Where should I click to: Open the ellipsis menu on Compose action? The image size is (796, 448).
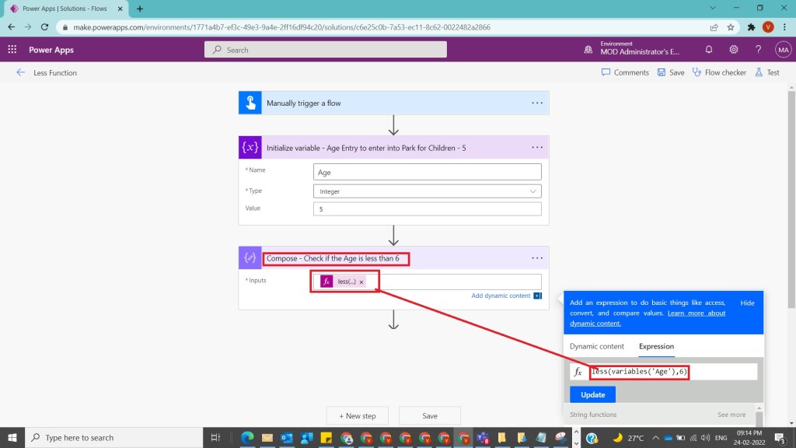pos(537,257)
